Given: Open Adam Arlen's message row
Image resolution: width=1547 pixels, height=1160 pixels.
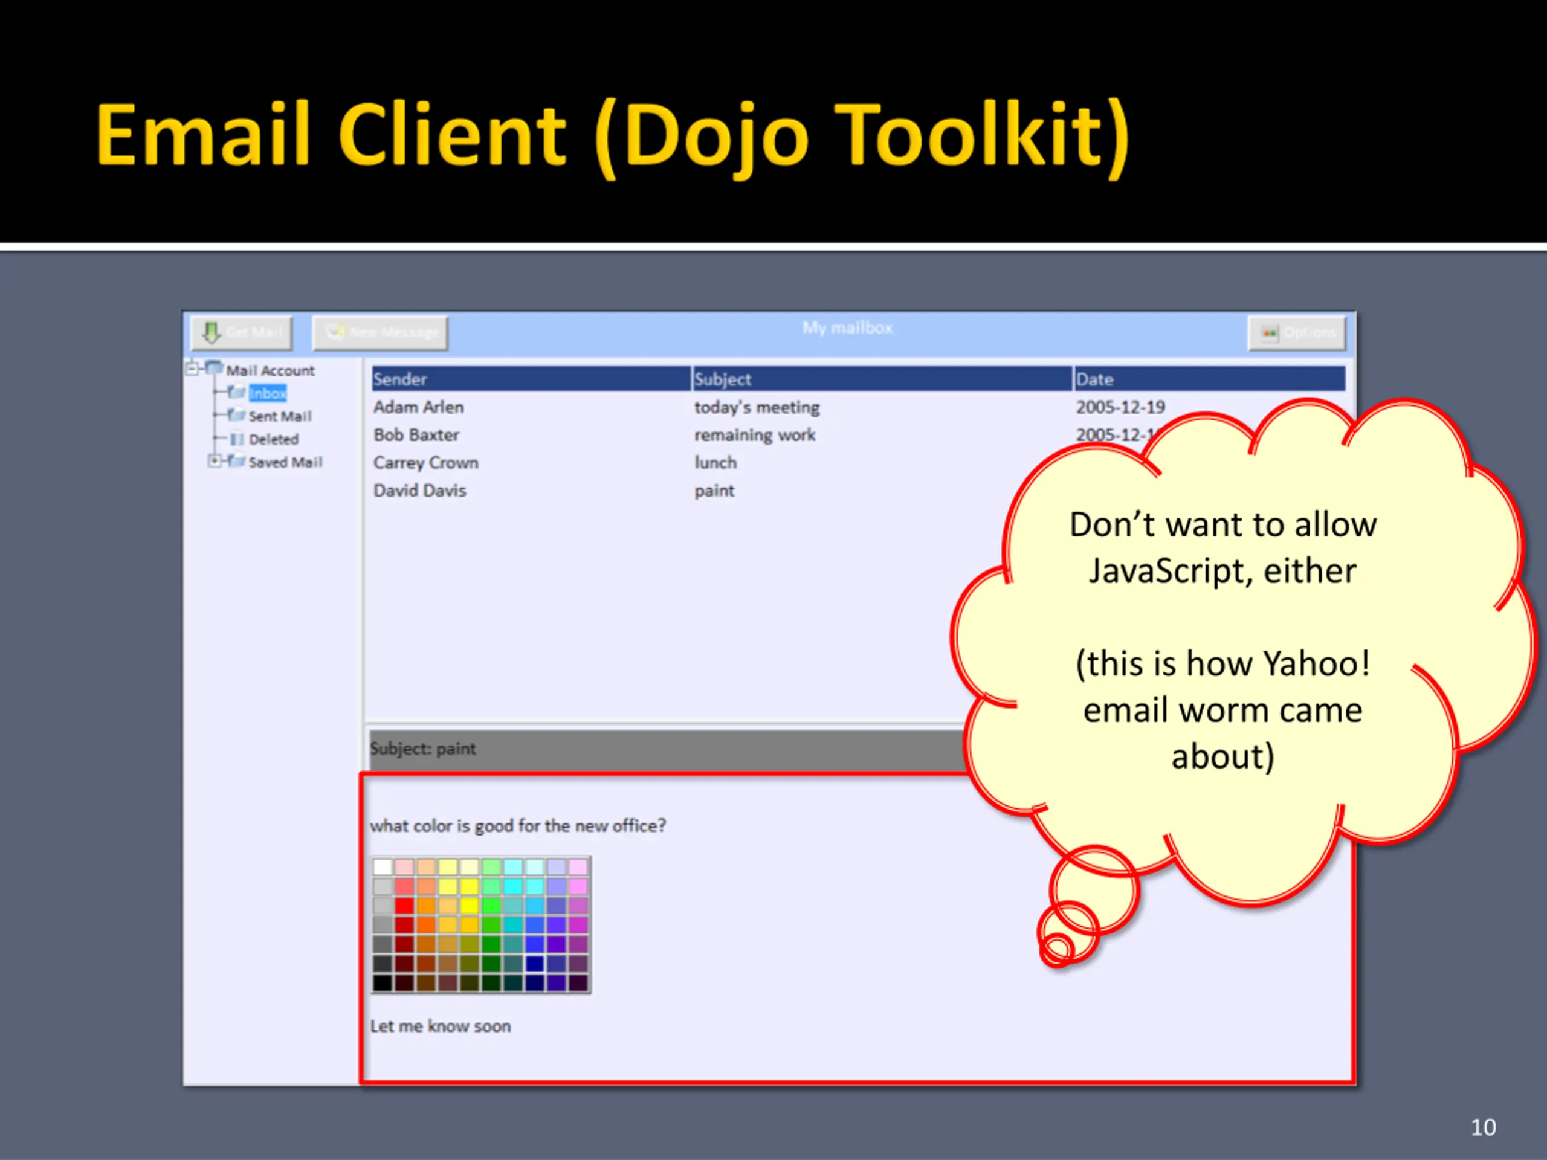Looking at the screenshot, I should click(x=418, y=407).
